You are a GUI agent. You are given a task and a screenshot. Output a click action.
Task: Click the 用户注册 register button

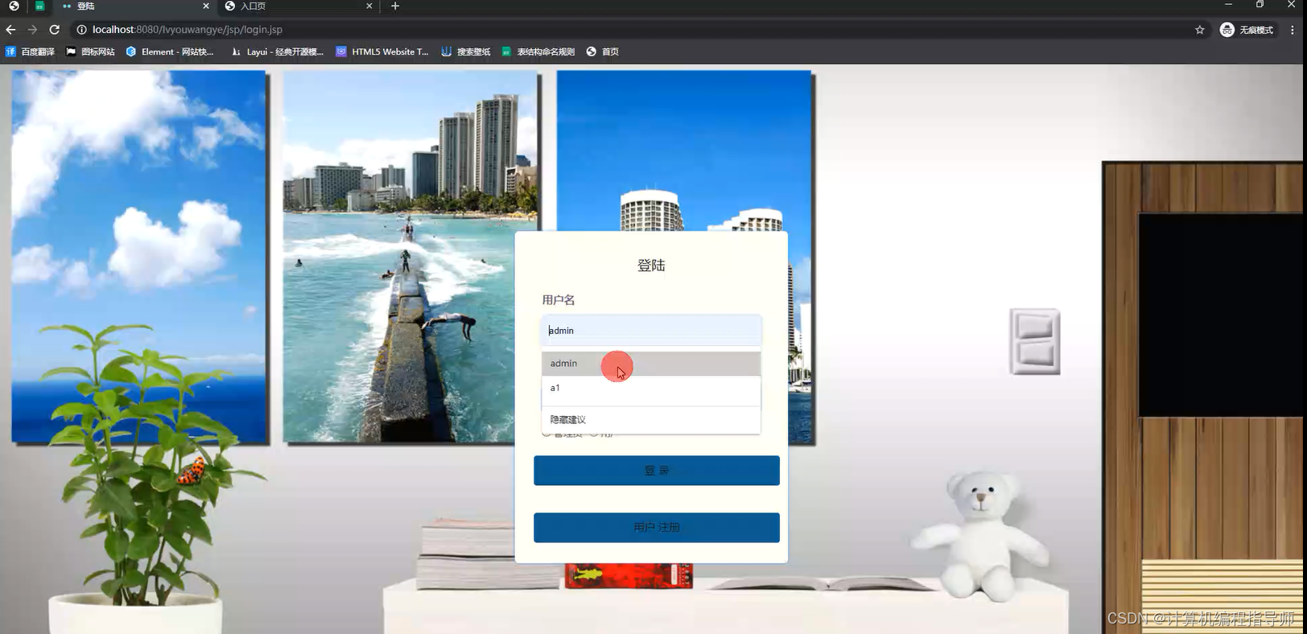[x=657, y=528]
